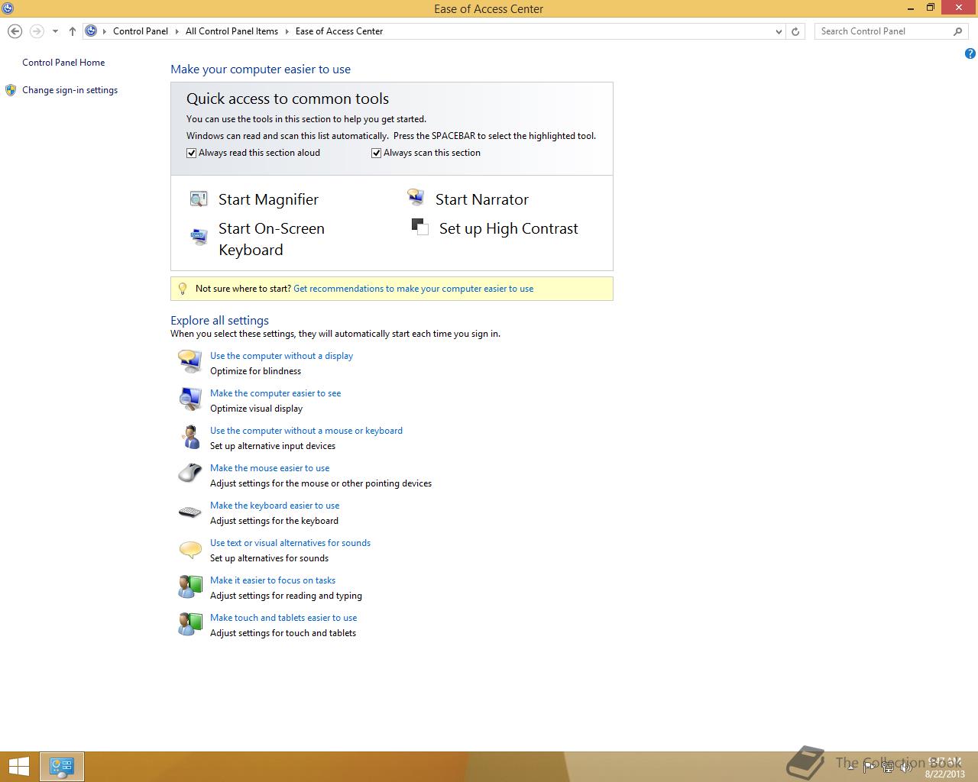Click the Start Narrator icon

(x=416, y=198)
